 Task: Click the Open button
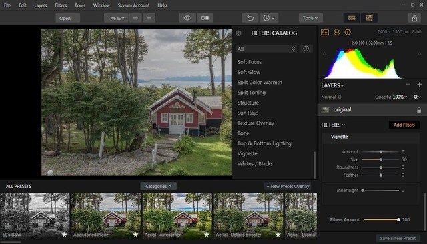tap(68, 18)
